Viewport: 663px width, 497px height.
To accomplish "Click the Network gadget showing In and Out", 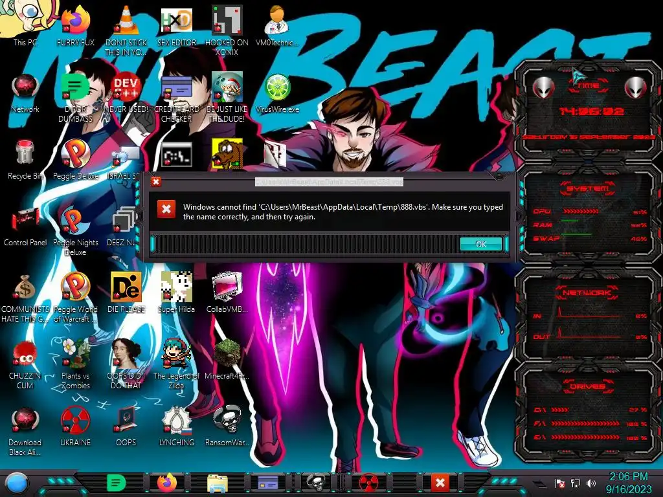I will [x=588, y=315].
